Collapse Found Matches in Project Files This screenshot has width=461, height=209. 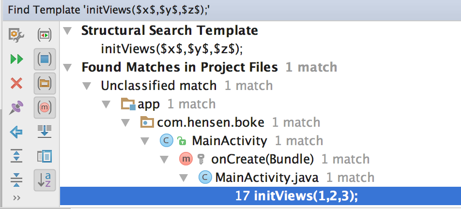[x=68, y=67]
